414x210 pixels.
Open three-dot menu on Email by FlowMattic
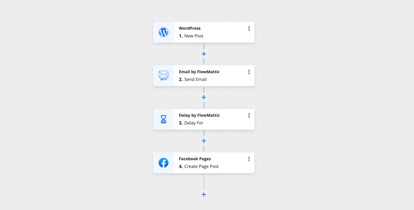click(x=249, y=72)
